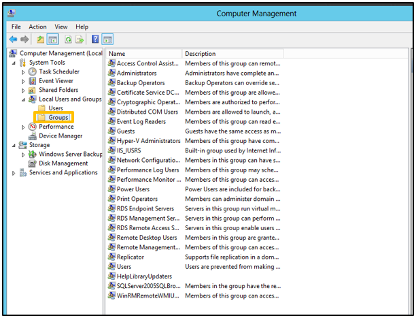Click the Back arrow in the toolbar
This screenshot has height=318, width=416.
pyautogui.click(x=13, y=39)
